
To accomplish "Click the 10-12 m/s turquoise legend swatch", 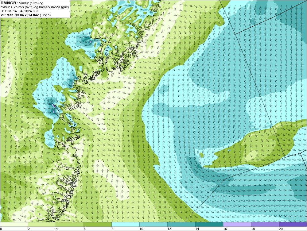I will click(x=153, y=224).
